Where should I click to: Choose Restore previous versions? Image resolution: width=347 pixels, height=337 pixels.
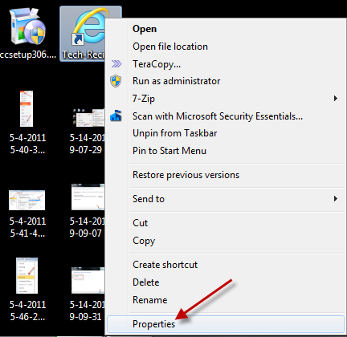[186, 175]
